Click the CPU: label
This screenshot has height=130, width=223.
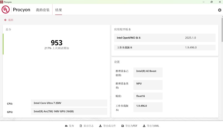coord(10,104)
